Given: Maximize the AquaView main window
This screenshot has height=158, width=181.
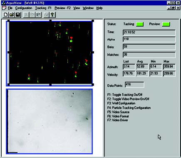Looking at the screenshot, I should [173, 3].
